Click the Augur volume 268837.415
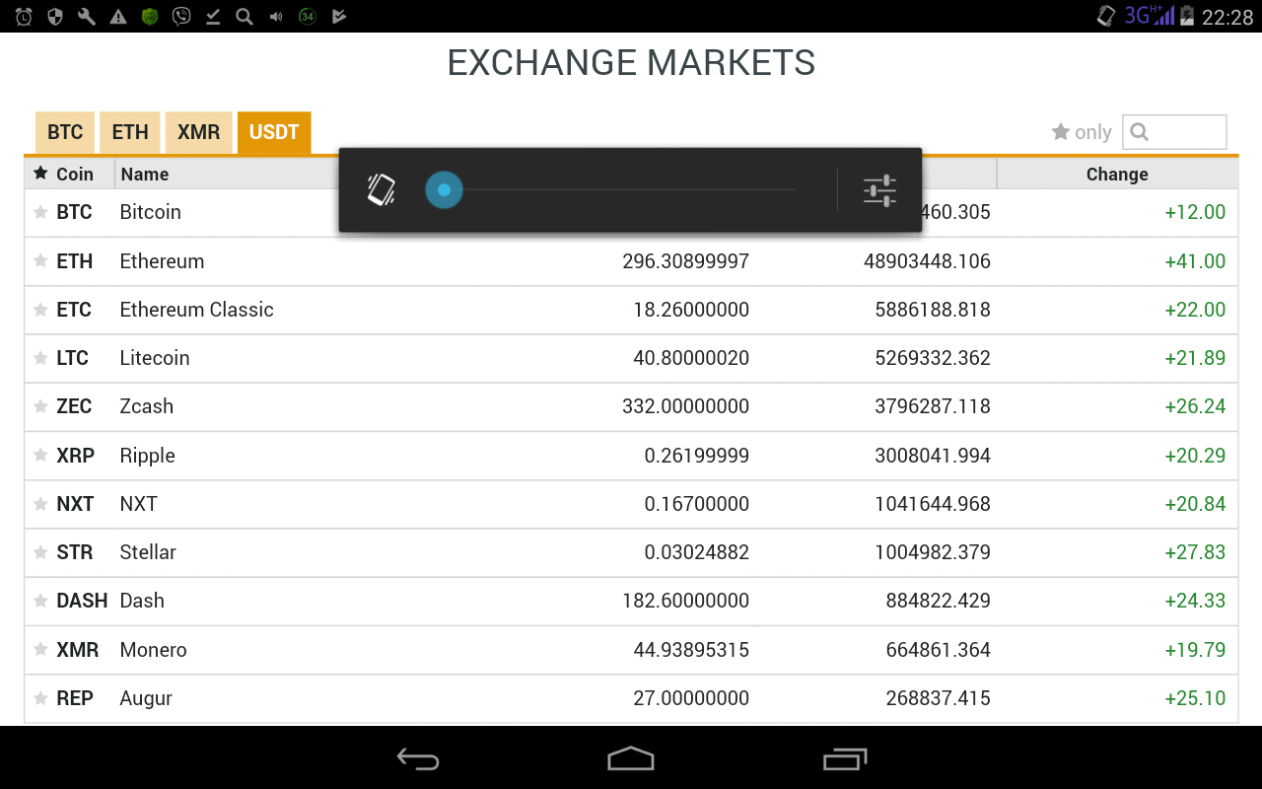Image resolution: width=1262 pixels, height=789 pixels. point(938,698)
